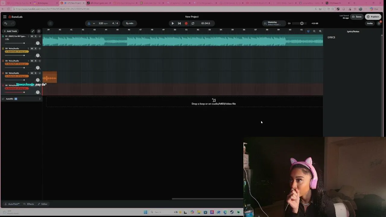Mute track 04 Voice/Audio
Image resolution: width=386 pixels, height=217 pixels.
click(32, 73)
